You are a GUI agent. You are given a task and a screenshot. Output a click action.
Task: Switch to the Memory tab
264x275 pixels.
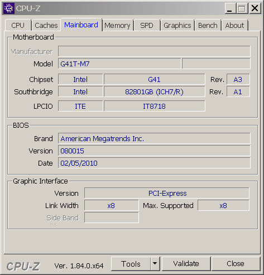pyautogui.click(x=117, y=25)
